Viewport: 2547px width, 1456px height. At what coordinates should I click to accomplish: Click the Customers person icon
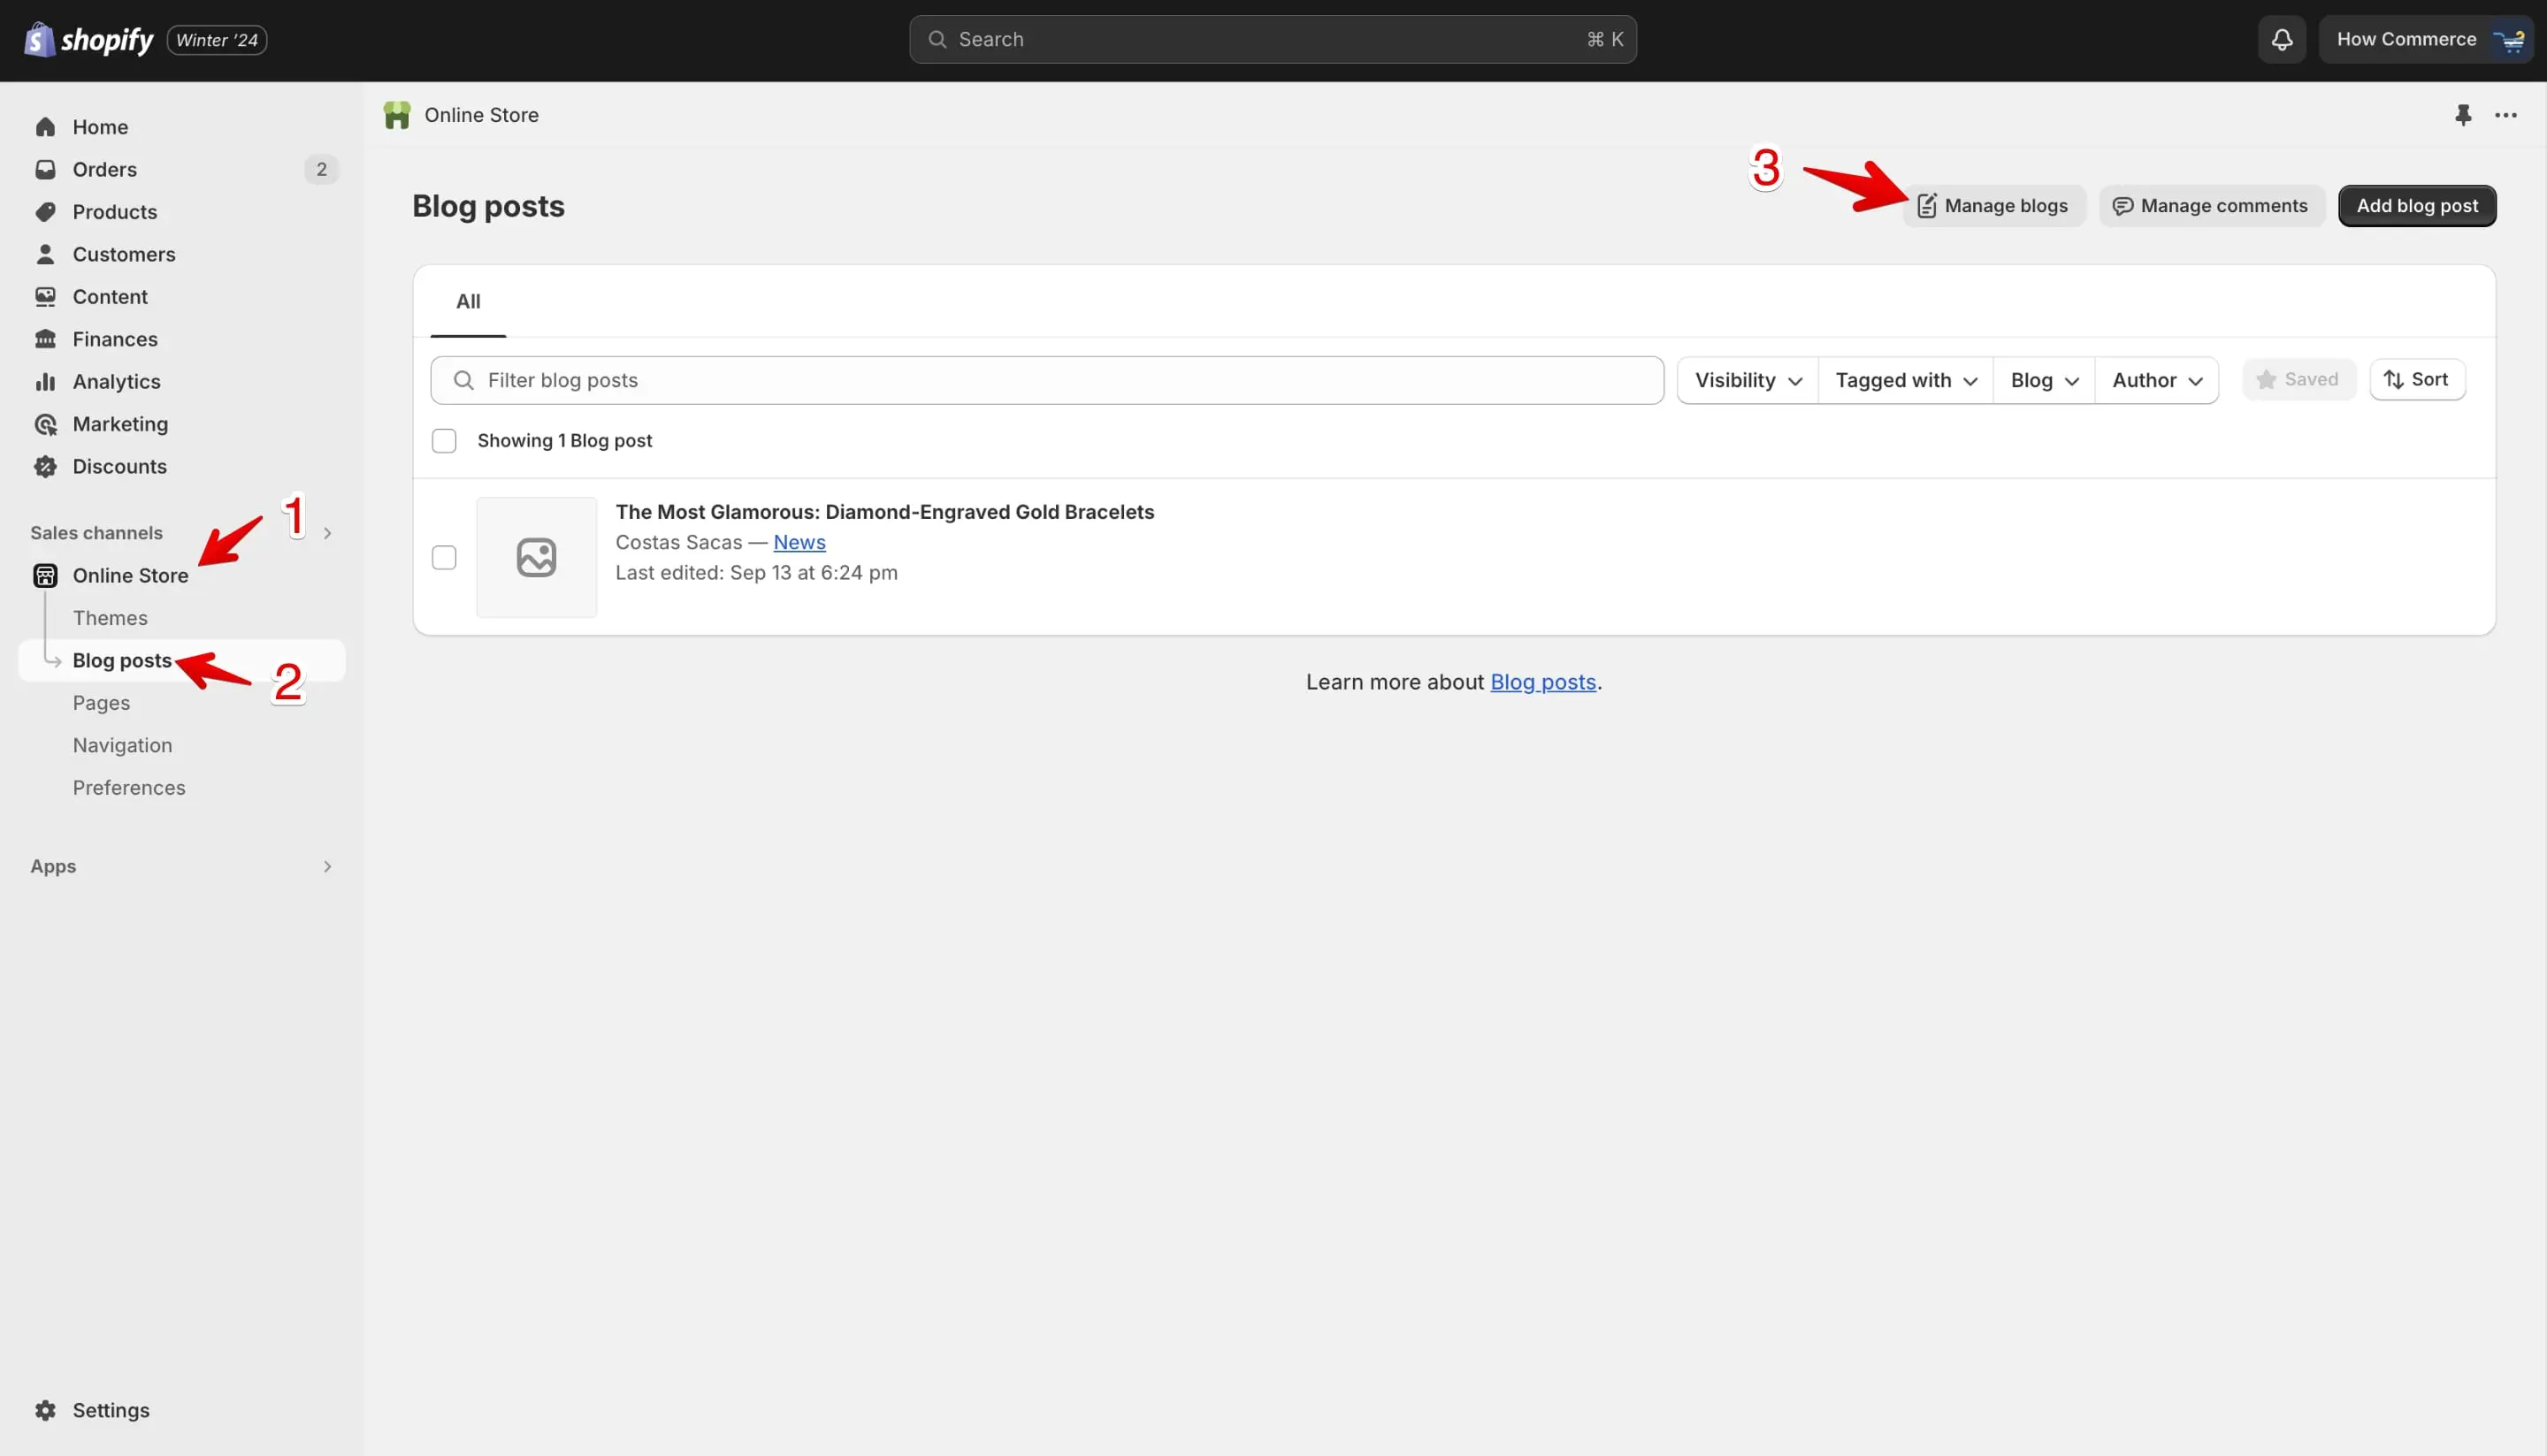pyautogui.click(x=45, y=254)
